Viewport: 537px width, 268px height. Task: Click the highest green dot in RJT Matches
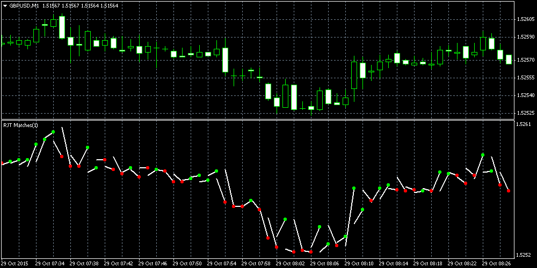(x=53, y=132)
